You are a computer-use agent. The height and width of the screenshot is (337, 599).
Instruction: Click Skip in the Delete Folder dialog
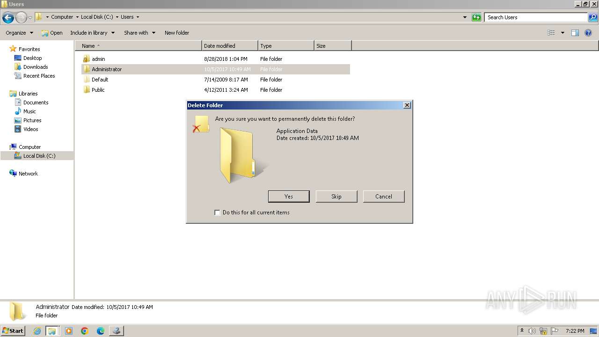tap(336, 197)
